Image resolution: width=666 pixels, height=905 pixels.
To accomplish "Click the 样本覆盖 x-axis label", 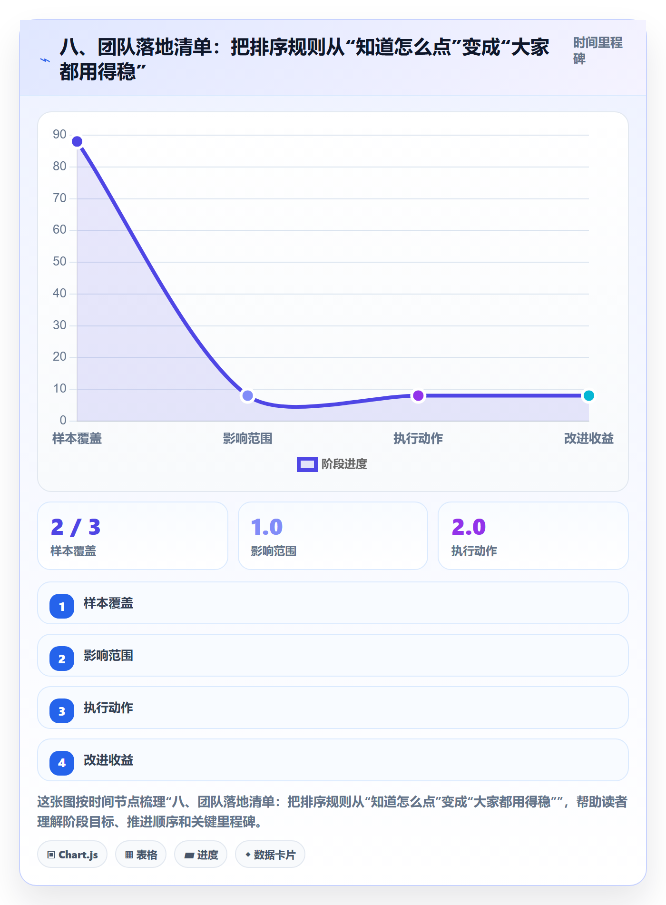I will point(77,438).
